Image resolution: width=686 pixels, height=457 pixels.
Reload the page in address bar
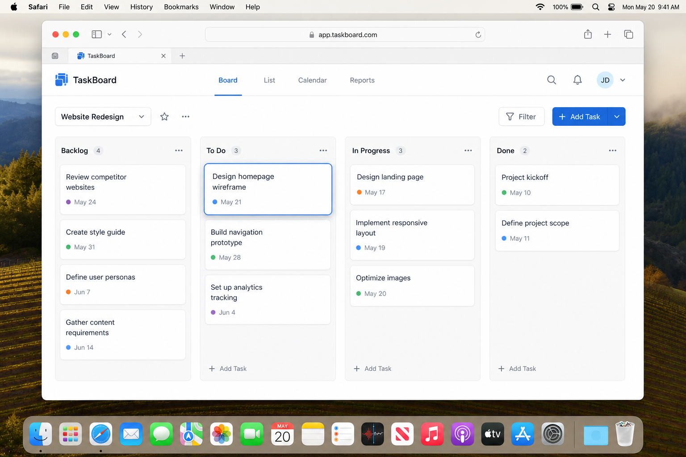(x=478, y=34)
